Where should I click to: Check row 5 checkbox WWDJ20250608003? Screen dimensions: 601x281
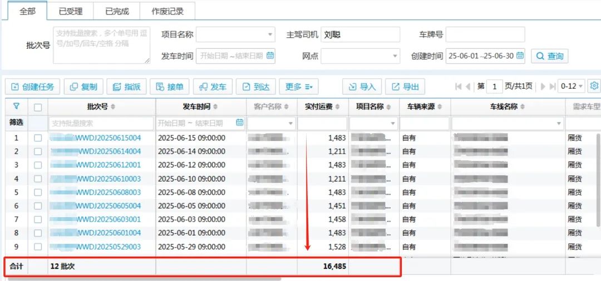(38, 192)
